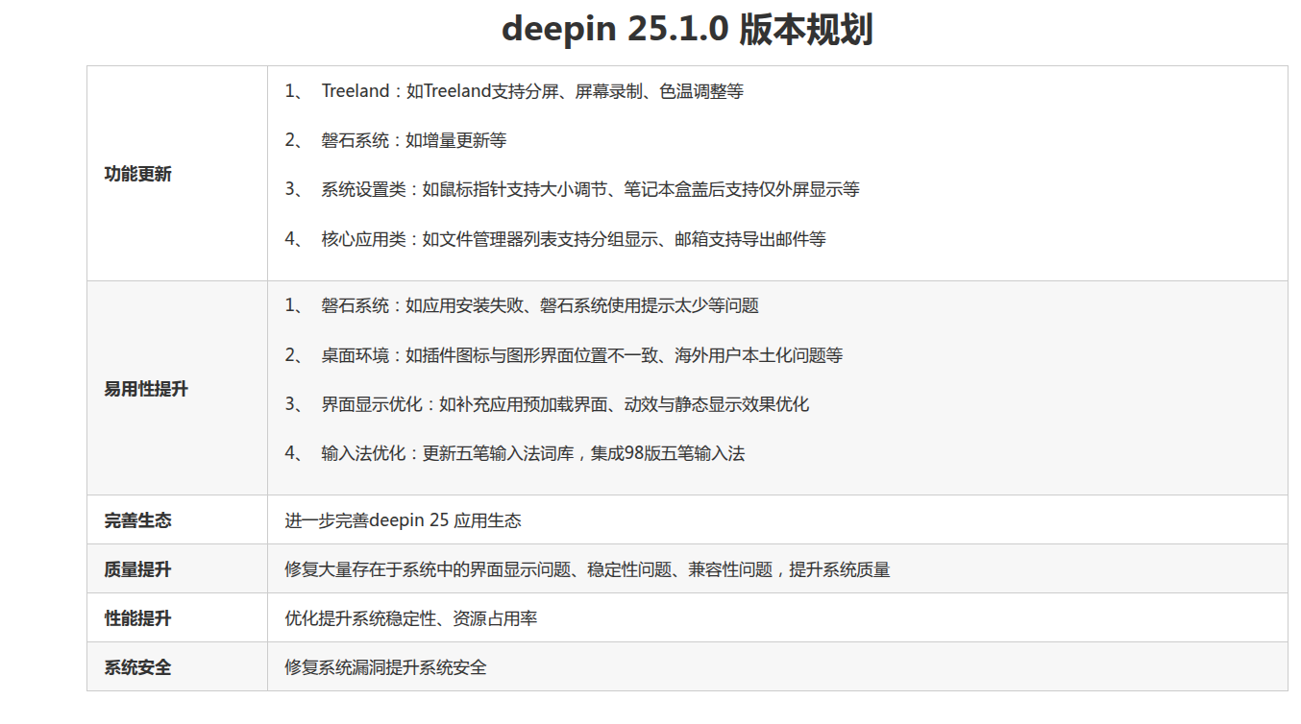Image resolution: width=1301 pixels, height=724 pixels.
Task: Select the line starting with "桌面环境：如插件图标"
Action: pos(582,355)
